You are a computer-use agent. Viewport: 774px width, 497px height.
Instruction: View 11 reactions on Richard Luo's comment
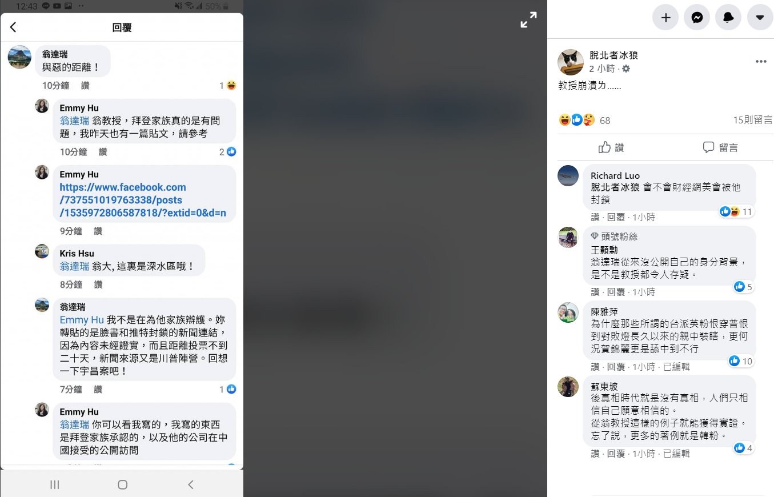tap(736, 212)
